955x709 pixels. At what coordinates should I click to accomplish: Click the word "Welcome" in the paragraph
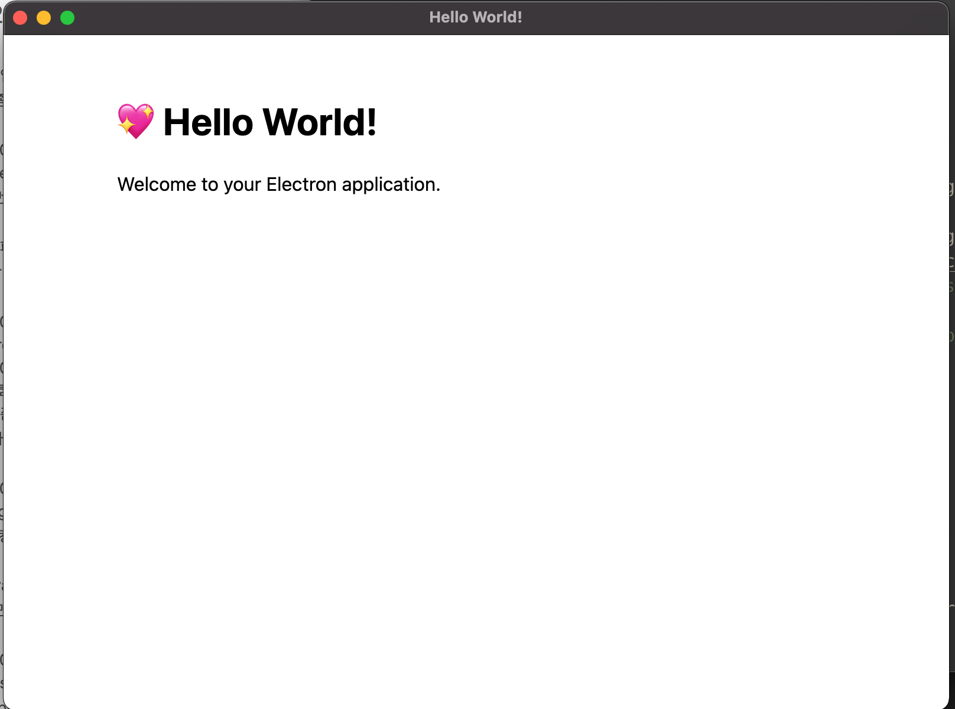point(157,184)
